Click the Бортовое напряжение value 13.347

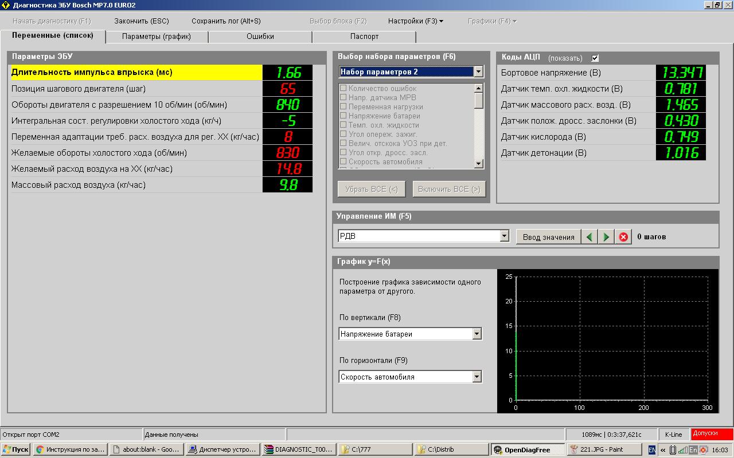coord(681,73)
